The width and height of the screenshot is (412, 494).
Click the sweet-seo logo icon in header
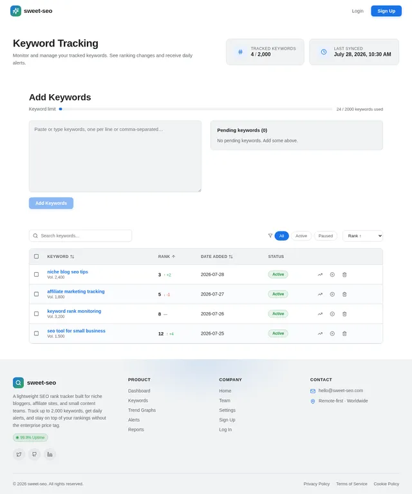point(15,11)
